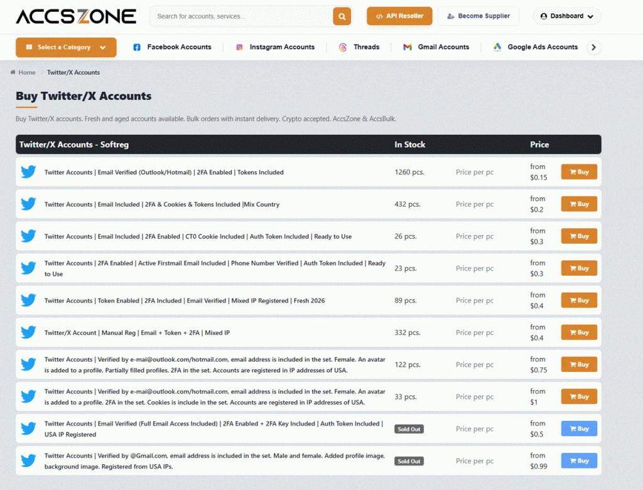
Task: Click blue Buy button for USA IP Registered row
Action: (x=579, y=428)
